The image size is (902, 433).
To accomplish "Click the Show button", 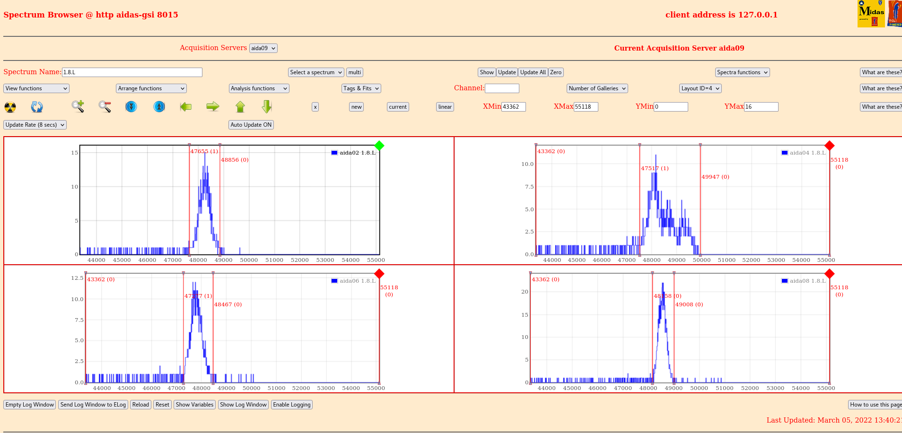I will (487, 72).
